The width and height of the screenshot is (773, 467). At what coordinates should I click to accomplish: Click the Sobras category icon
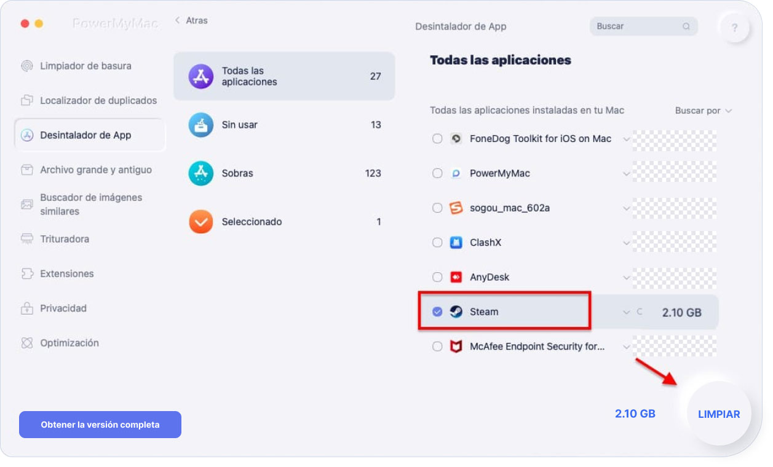(201, 173)
